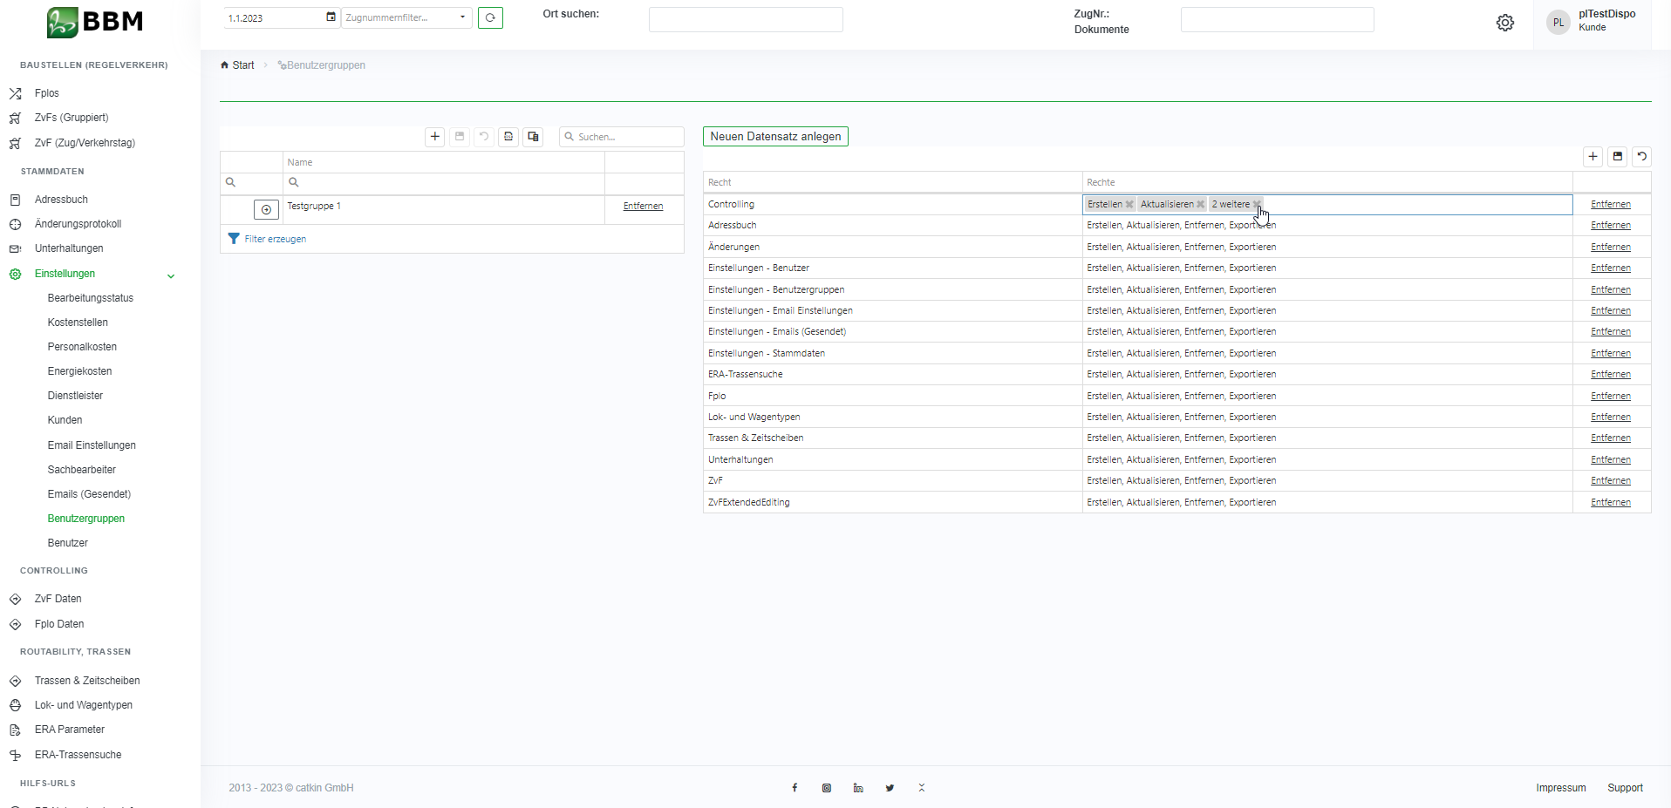Viewport: 1671px width, 808px height.
Task: Remove the Erstellen tag in Controlling row
Action: (1129, 204)
